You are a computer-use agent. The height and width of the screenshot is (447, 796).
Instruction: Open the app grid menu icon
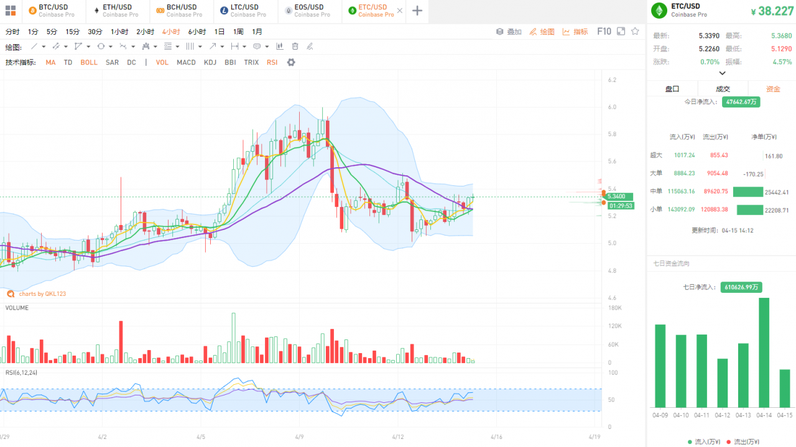[11, 11]
